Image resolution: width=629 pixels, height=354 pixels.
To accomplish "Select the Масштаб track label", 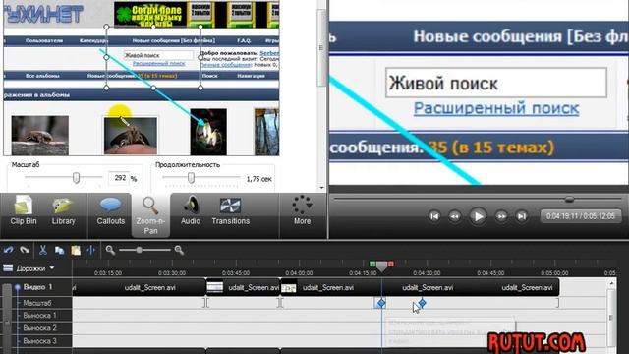I will [x=37, y=303].
